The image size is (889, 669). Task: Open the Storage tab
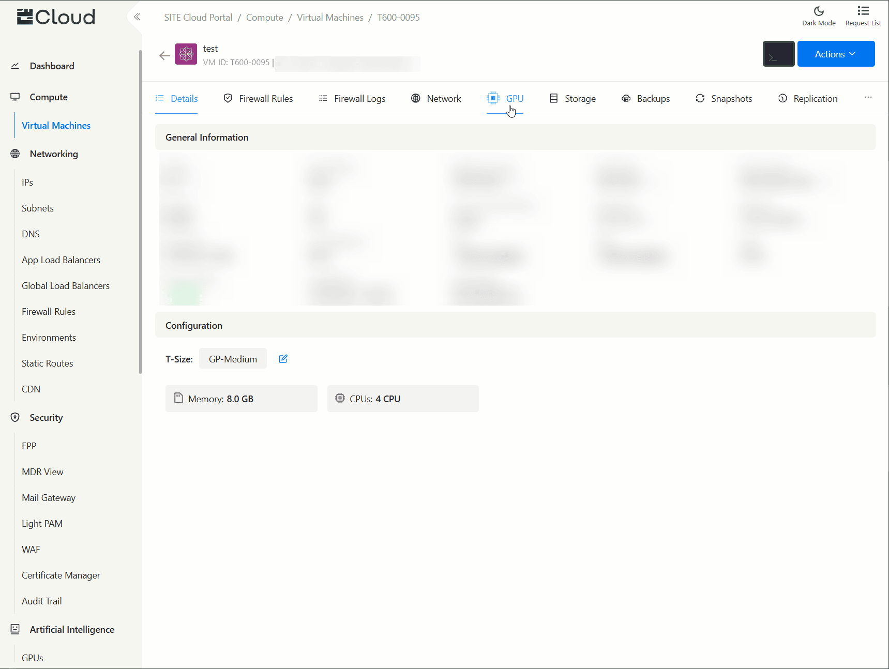pos(572,99)
